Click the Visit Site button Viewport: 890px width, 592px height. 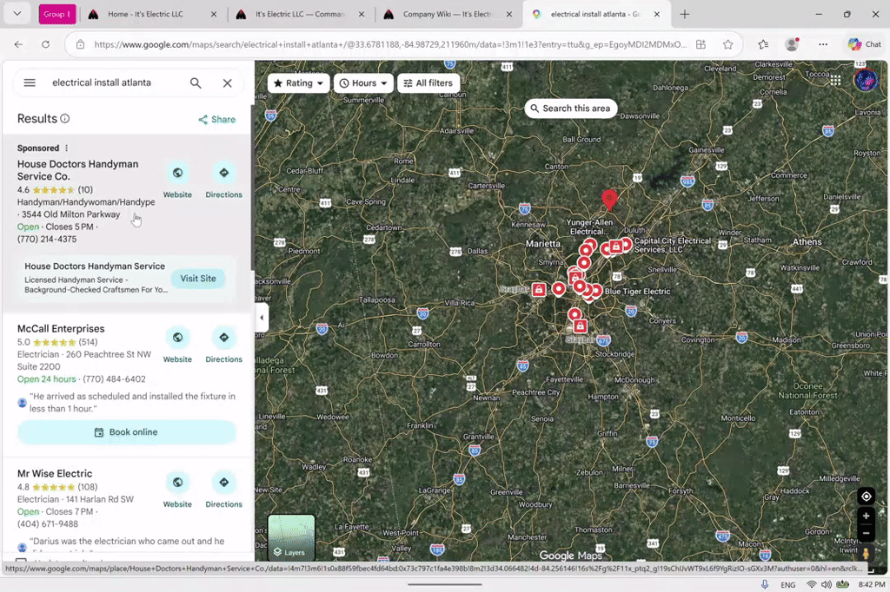pyautogui.click(x=198, y=279)
